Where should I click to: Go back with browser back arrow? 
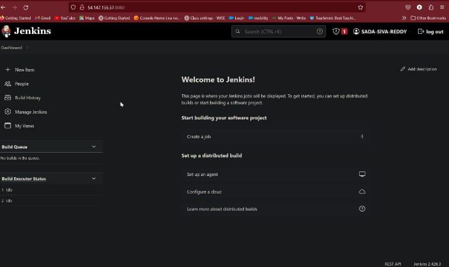tap(3, 8)
